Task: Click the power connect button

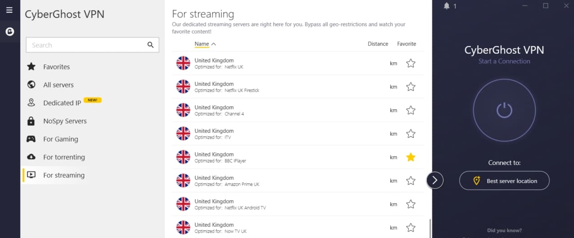Action: pos(504,110)
